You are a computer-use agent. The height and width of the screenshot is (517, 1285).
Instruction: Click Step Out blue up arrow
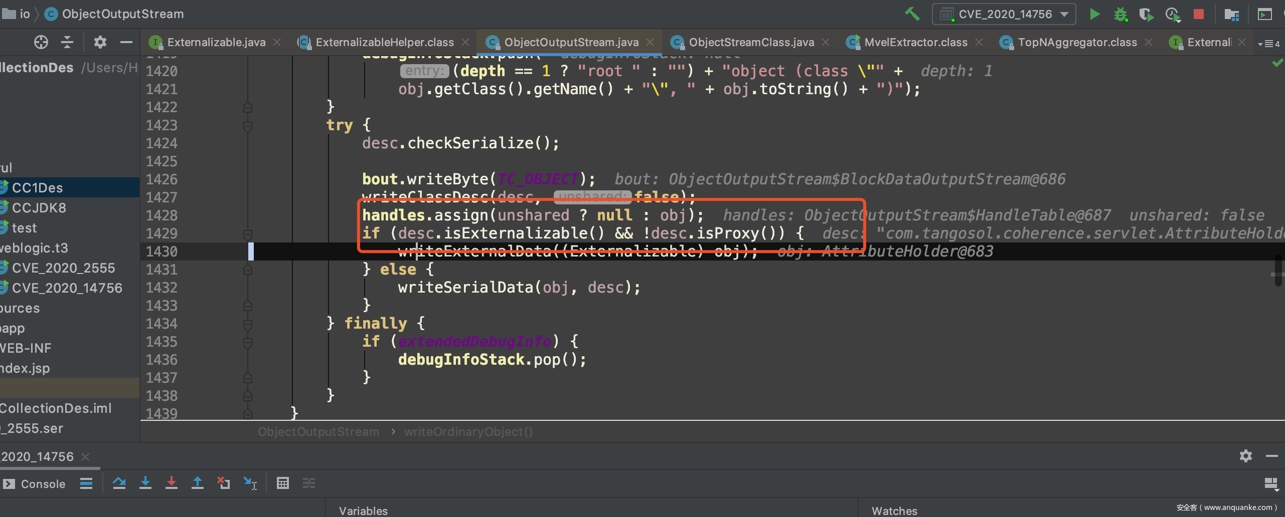pyautogui.click(x=198, y=483)
